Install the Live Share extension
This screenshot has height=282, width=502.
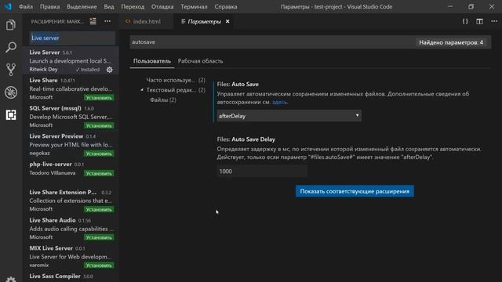point(99,97)
